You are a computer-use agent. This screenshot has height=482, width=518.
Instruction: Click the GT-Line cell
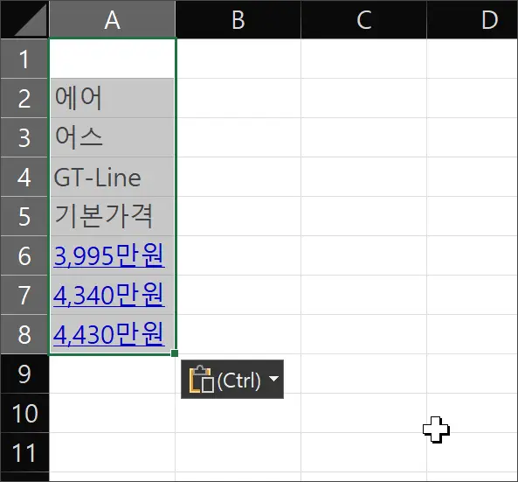tap(112, 177)
